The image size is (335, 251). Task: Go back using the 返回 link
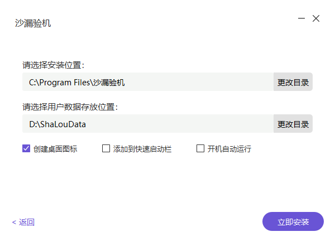point(26,223)
